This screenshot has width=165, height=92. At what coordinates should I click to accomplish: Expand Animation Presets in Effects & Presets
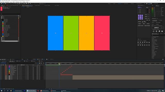click(152, 37)
